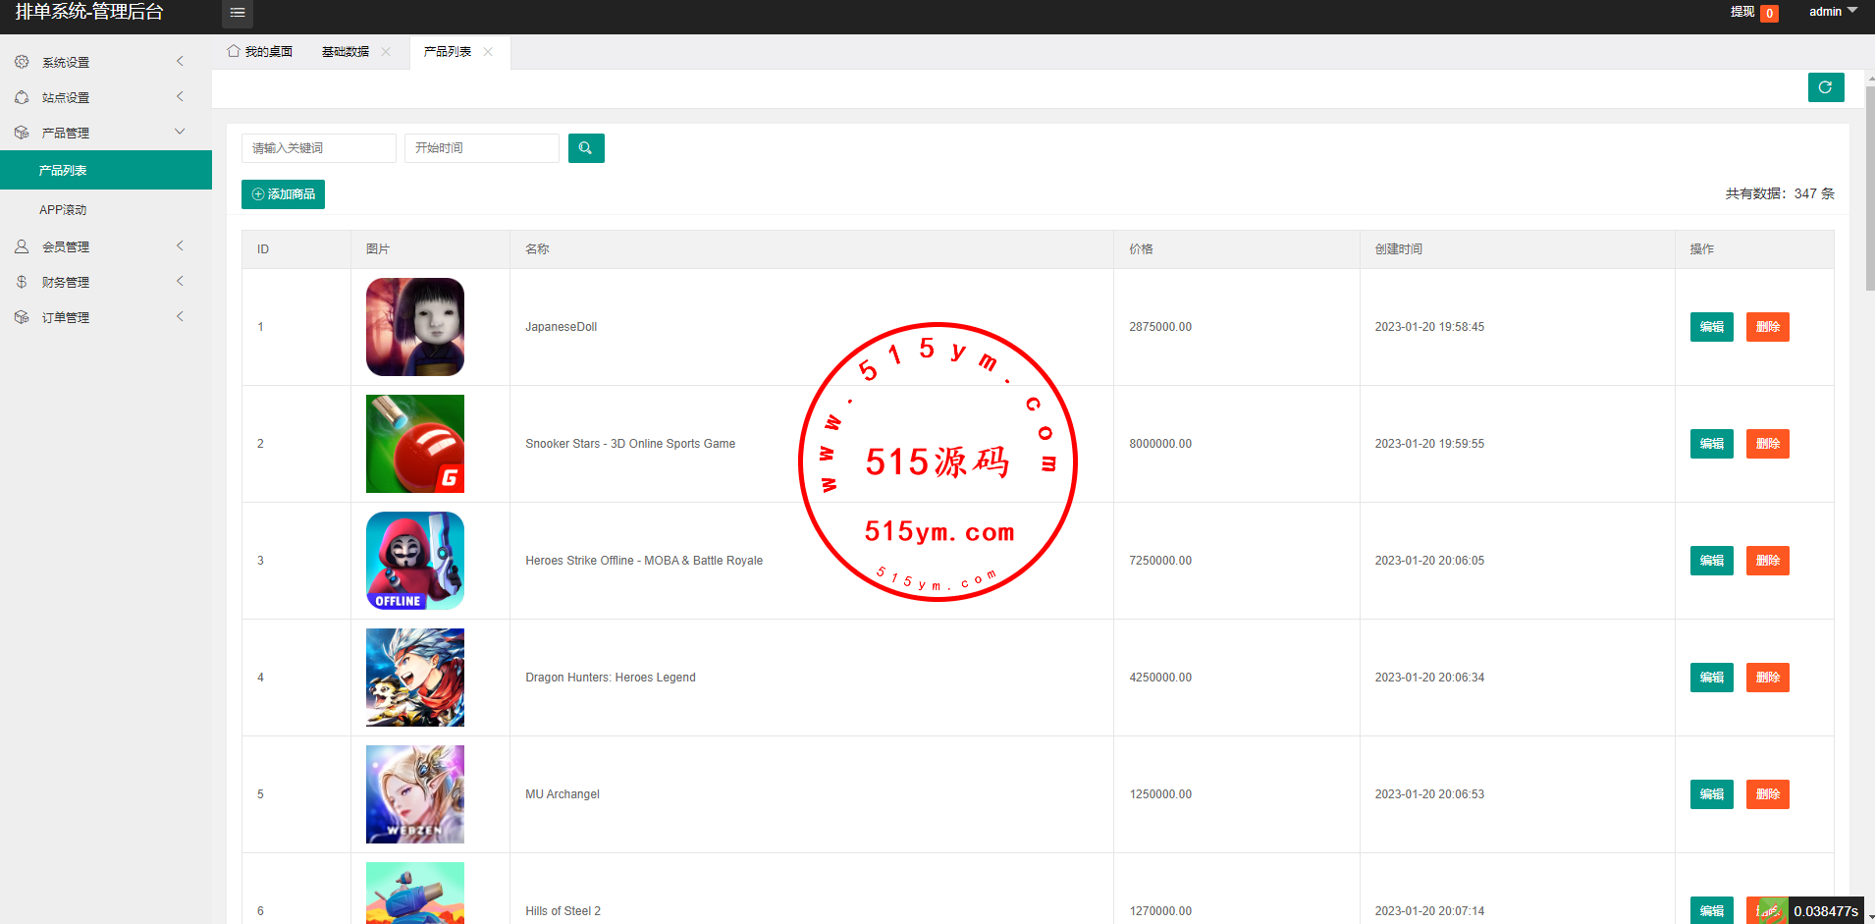Close the 基础数据 tab
The height and width of the screenshot is (924, 1875).
[386, 52]
